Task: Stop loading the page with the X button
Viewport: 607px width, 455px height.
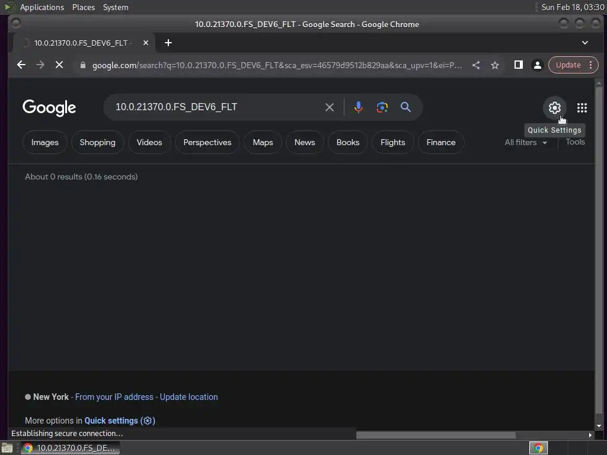Action: [x=59, y=65]
